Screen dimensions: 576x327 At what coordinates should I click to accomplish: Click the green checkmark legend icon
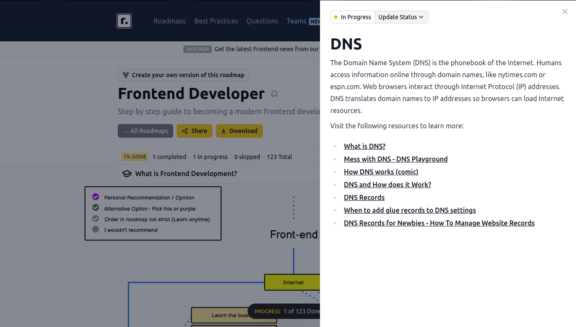click(96, 208)
